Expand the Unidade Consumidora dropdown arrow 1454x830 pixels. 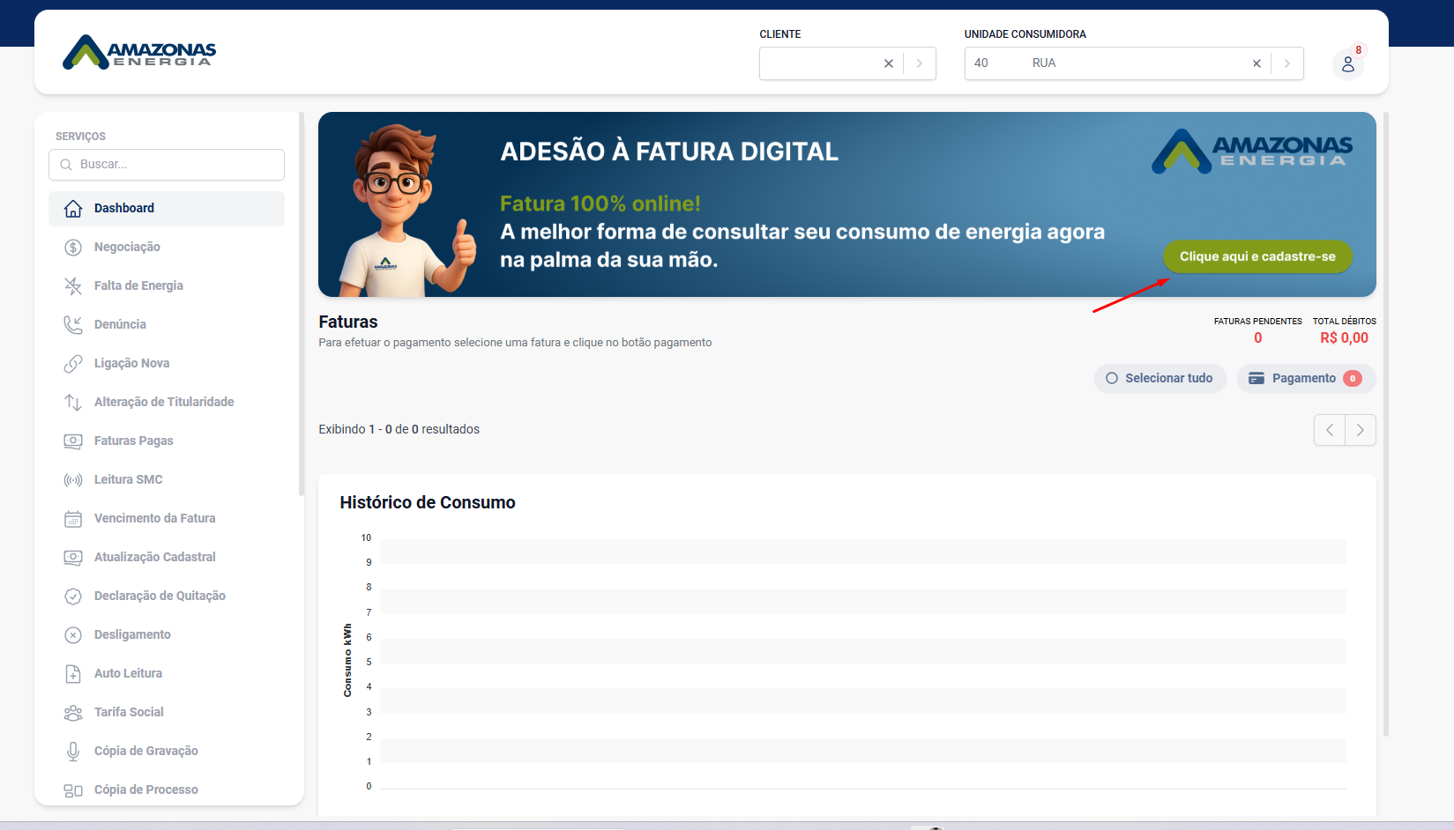(x=1287, y=63)
